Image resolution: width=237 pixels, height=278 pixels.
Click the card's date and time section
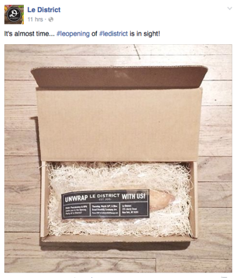[x=106, y=210]
